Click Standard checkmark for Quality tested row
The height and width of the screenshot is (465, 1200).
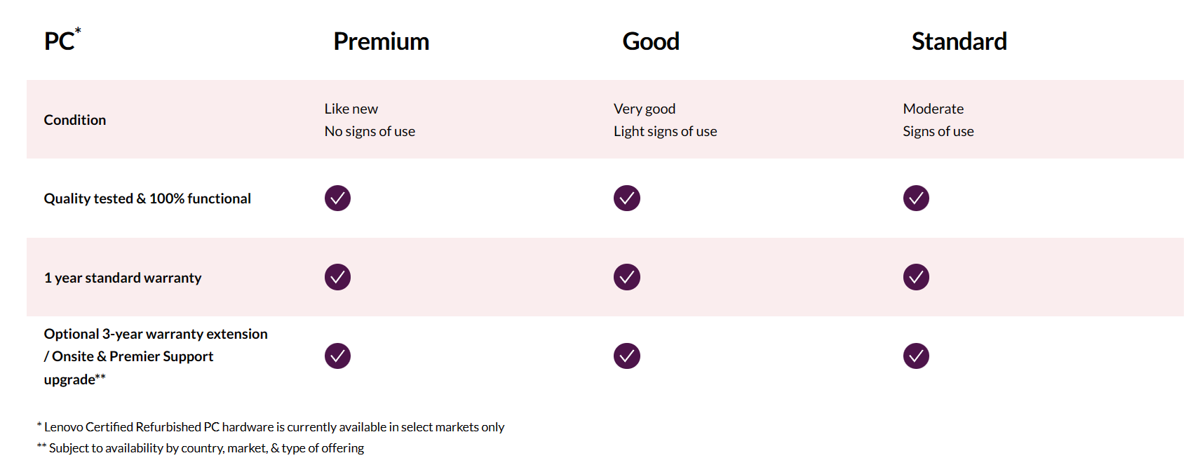(916, 198)
